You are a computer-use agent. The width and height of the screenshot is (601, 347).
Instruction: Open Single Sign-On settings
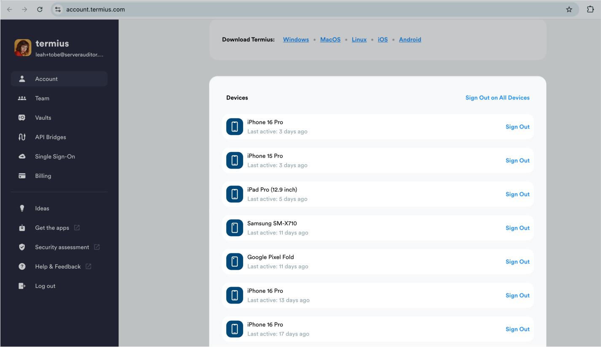pyautogui.click(x=59, y=156)
